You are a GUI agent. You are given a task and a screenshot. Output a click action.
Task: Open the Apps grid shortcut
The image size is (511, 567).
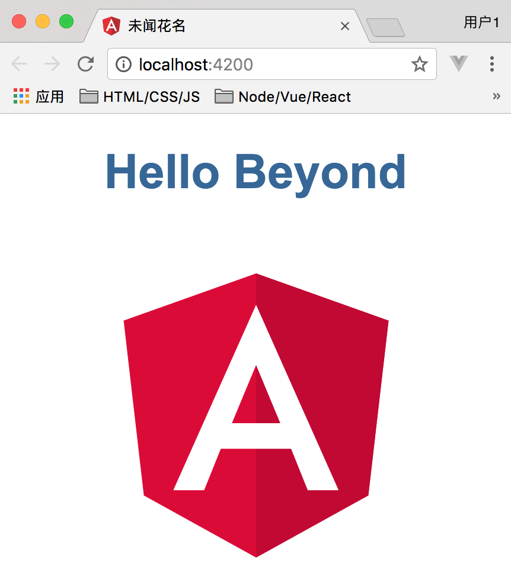[x=39, y=96]
